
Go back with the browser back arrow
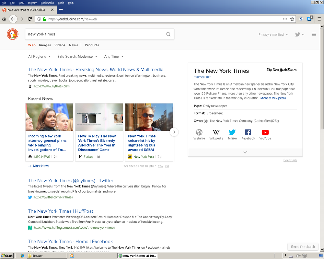coord(13,19)
